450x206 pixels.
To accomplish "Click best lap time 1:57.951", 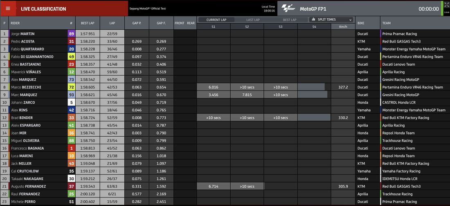I will click(88, 34).
